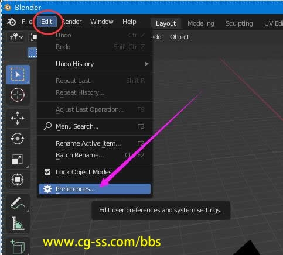This screenshot has width=283, height=255.
Task: Click the dashed box select mode icon
Action: pos(32,53)
